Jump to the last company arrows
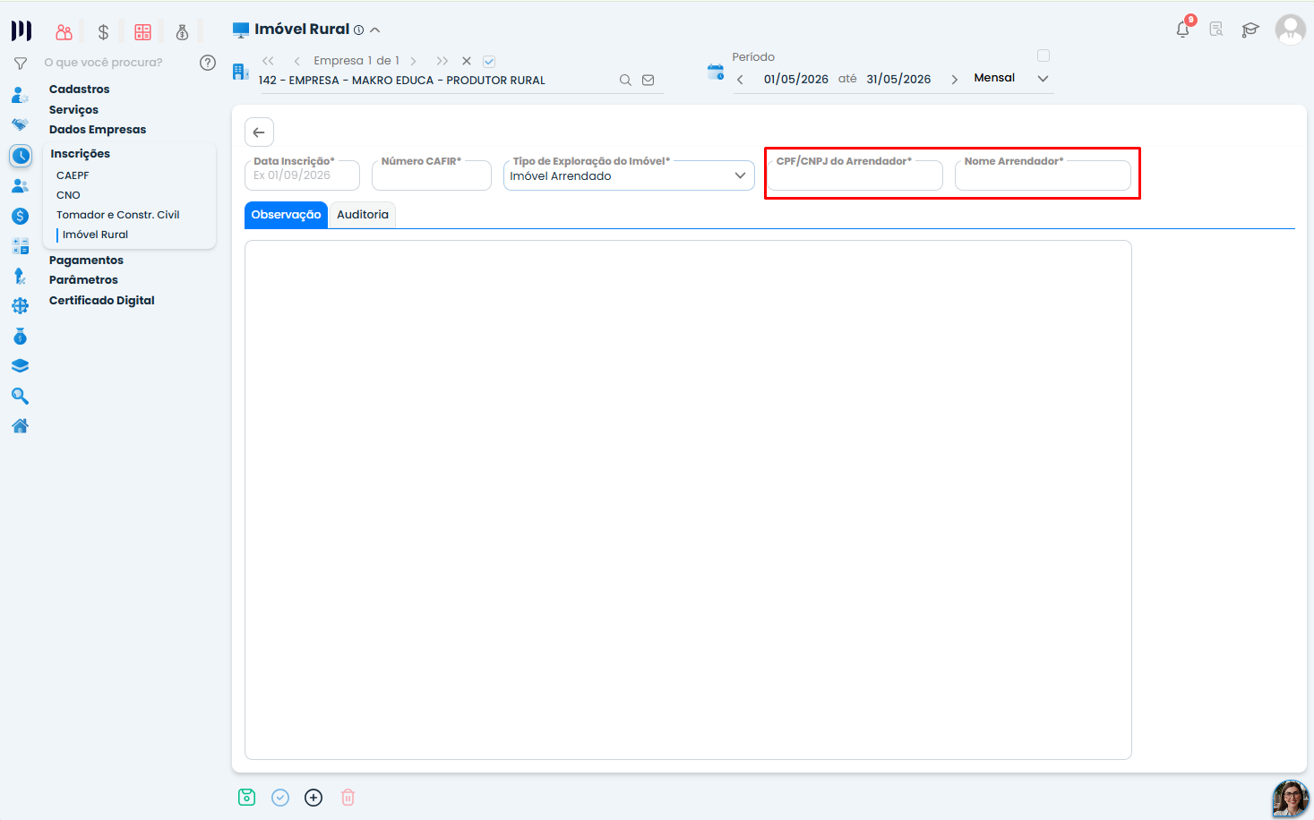Viewport: 1314px width, 820px height. pyautogui.click(x=442, y=61)
